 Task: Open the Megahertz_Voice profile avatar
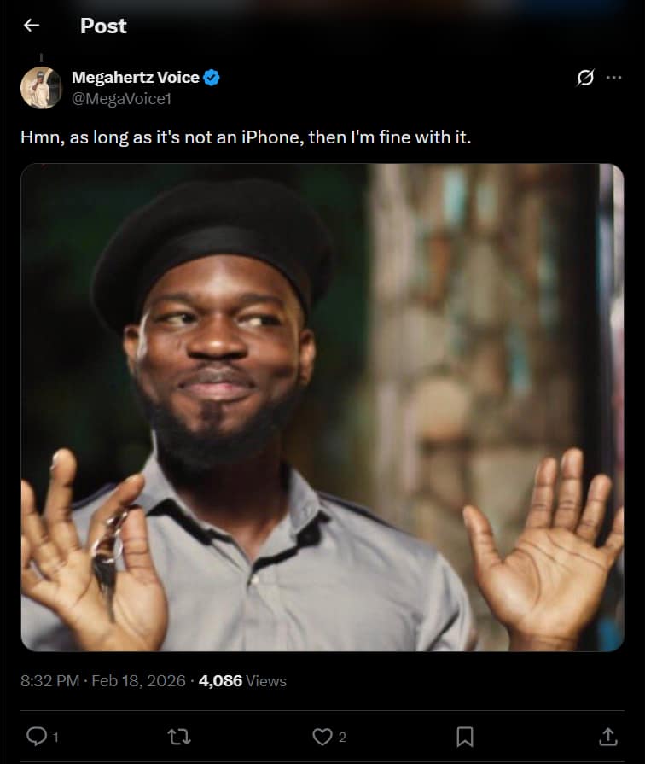click(41, 88)
